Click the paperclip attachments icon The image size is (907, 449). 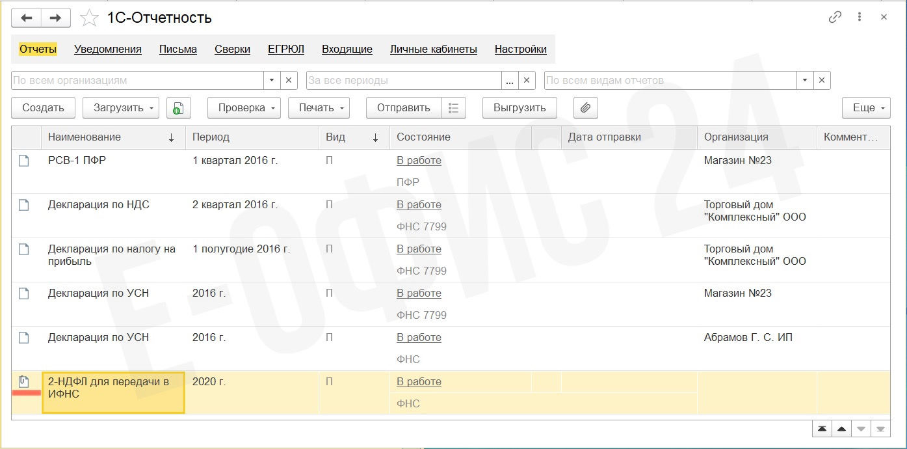click(585, 108)
